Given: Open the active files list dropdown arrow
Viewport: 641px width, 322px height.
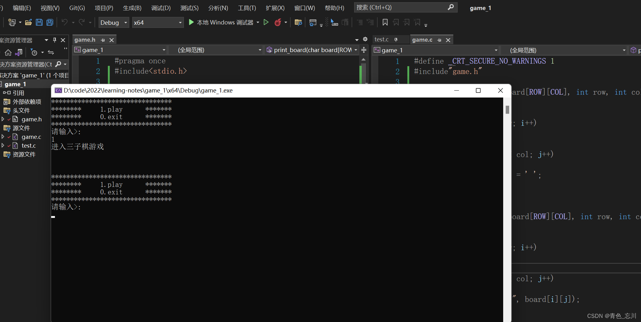Looking at the screenshot, I should 357,40.
